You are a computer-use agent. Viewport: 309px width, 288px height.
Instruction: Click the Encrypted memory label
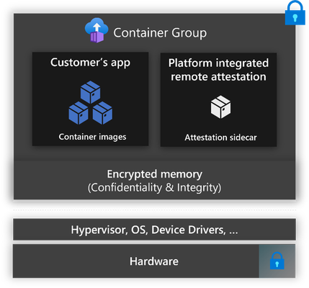(x=155, y=174)
